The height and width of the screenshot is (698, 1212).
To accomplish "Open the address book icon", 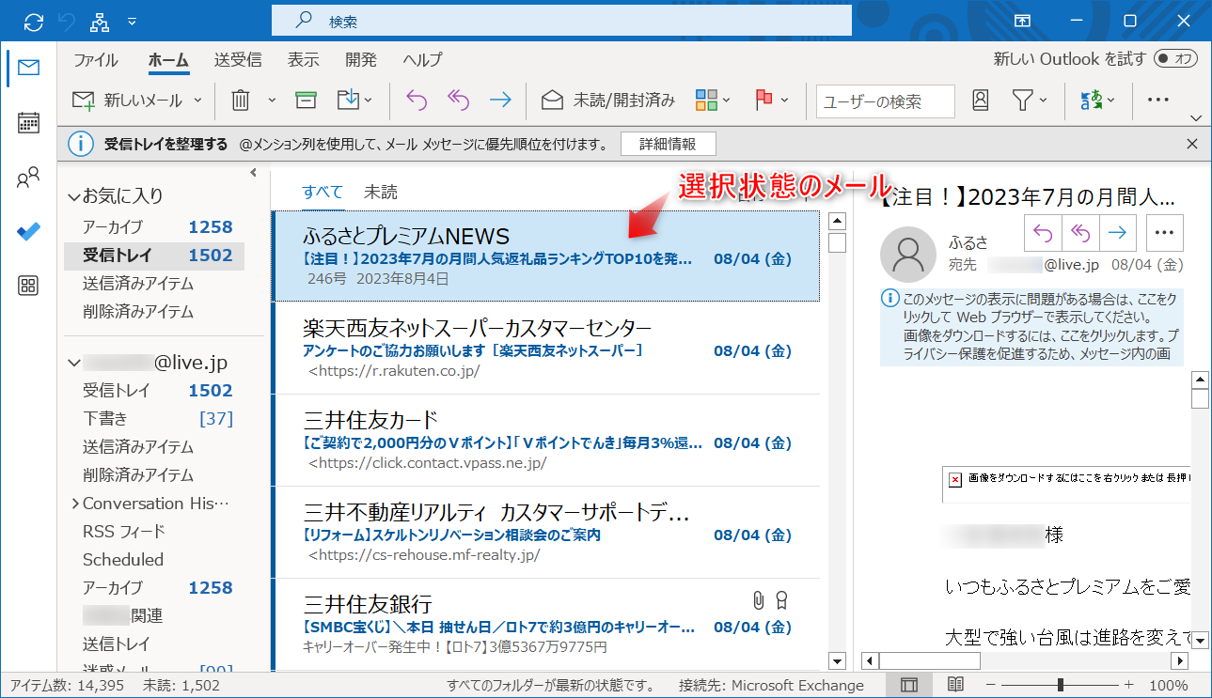I will point(981,100).
